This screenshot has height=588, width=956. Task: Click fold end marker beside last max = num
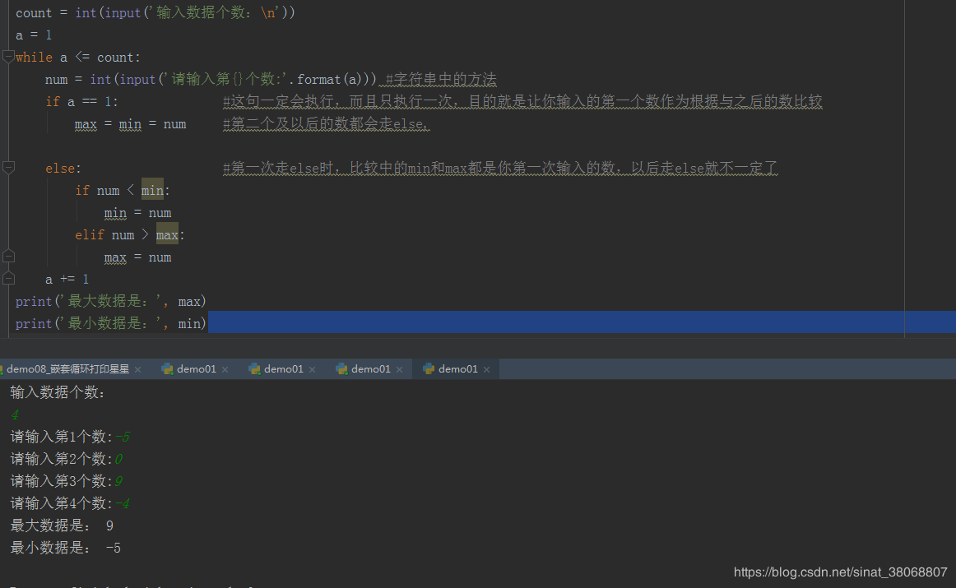[8, 257]
